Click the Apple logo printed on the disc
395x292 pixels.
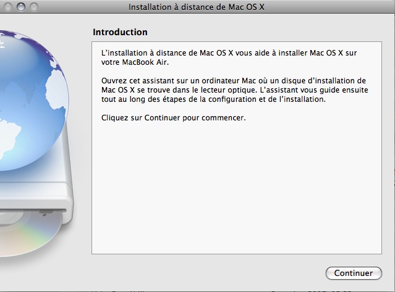pyautogui.click(x=45, y=215)
